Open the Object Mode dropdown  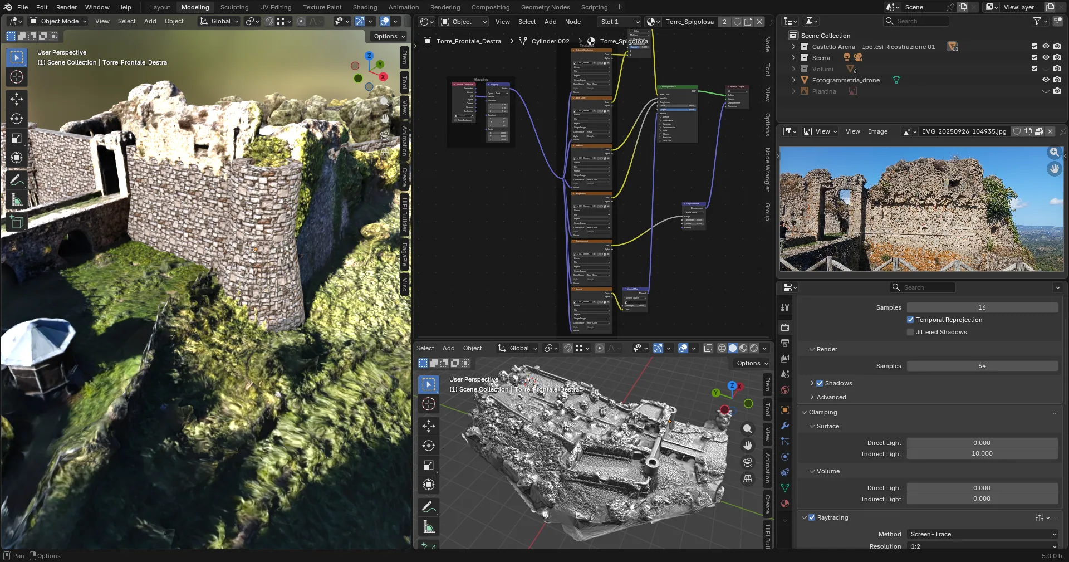(58, 21)
